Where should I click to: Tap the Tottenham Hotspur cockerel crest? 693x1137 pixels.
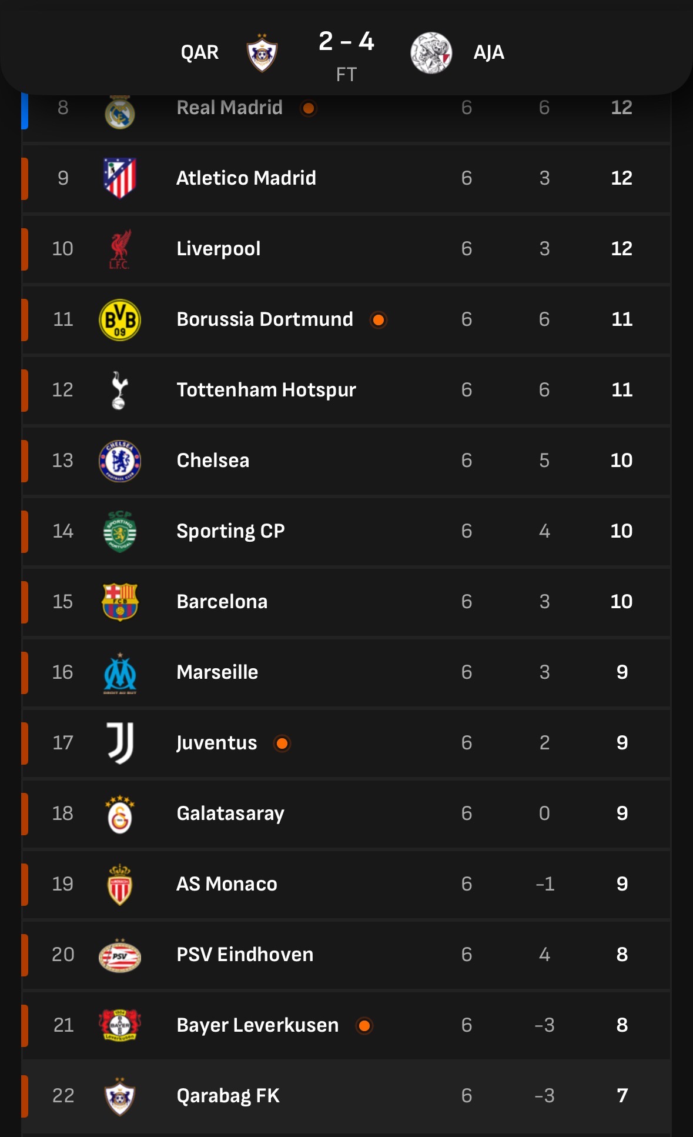(120, 390)
